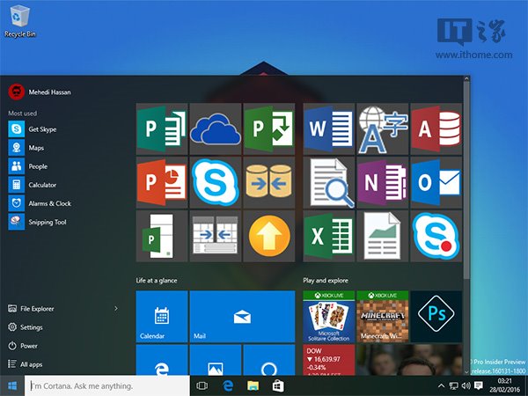
Task: Open the OneDrive cloud tile
Action: [216, 128]
